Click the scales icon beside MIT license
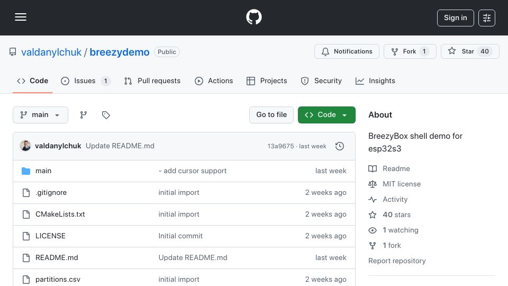The image size is (508, 286). [x=373, y=184]
